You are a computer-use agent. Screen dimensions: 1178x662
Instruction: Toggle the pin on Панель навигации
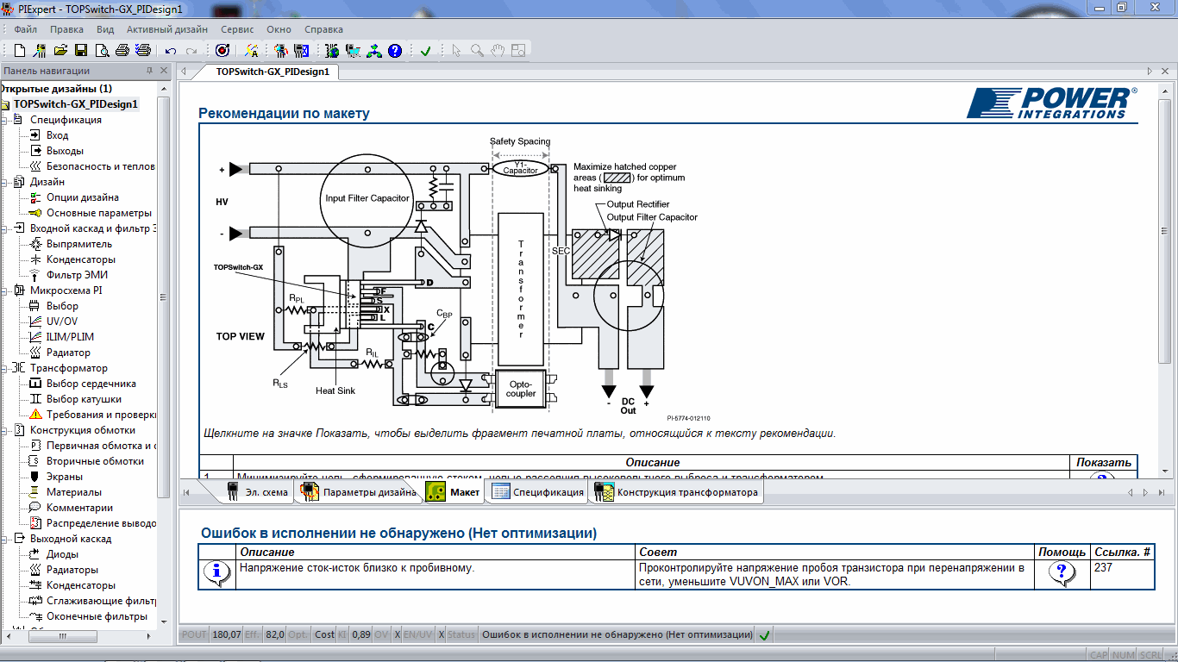point(149,71)
